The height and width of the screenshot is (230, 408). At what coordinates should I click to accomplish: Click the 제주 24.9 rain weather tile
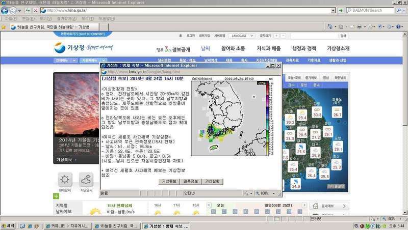[x=296, y=184]
